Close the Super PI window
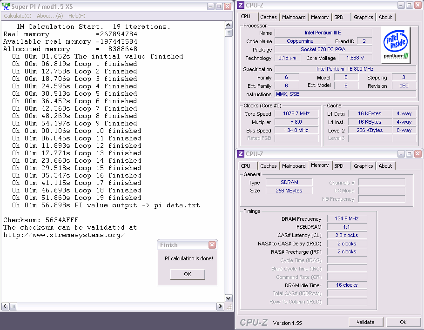This screenshot has height=330, width=424. pos(228,7)
